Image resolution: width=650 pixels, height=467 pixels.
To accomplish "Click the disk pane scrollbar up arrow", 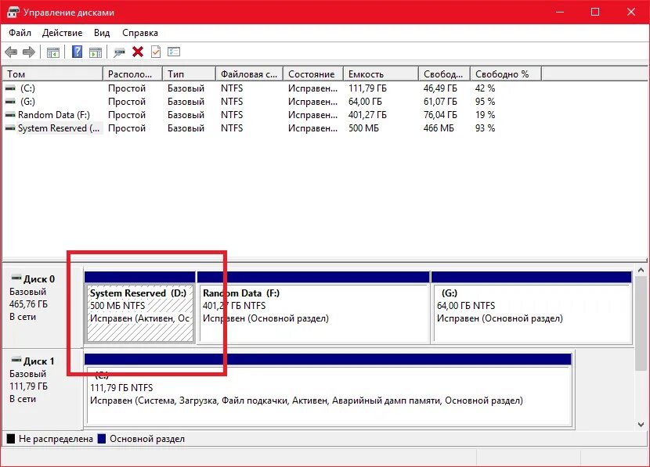I will coord(641,270).
